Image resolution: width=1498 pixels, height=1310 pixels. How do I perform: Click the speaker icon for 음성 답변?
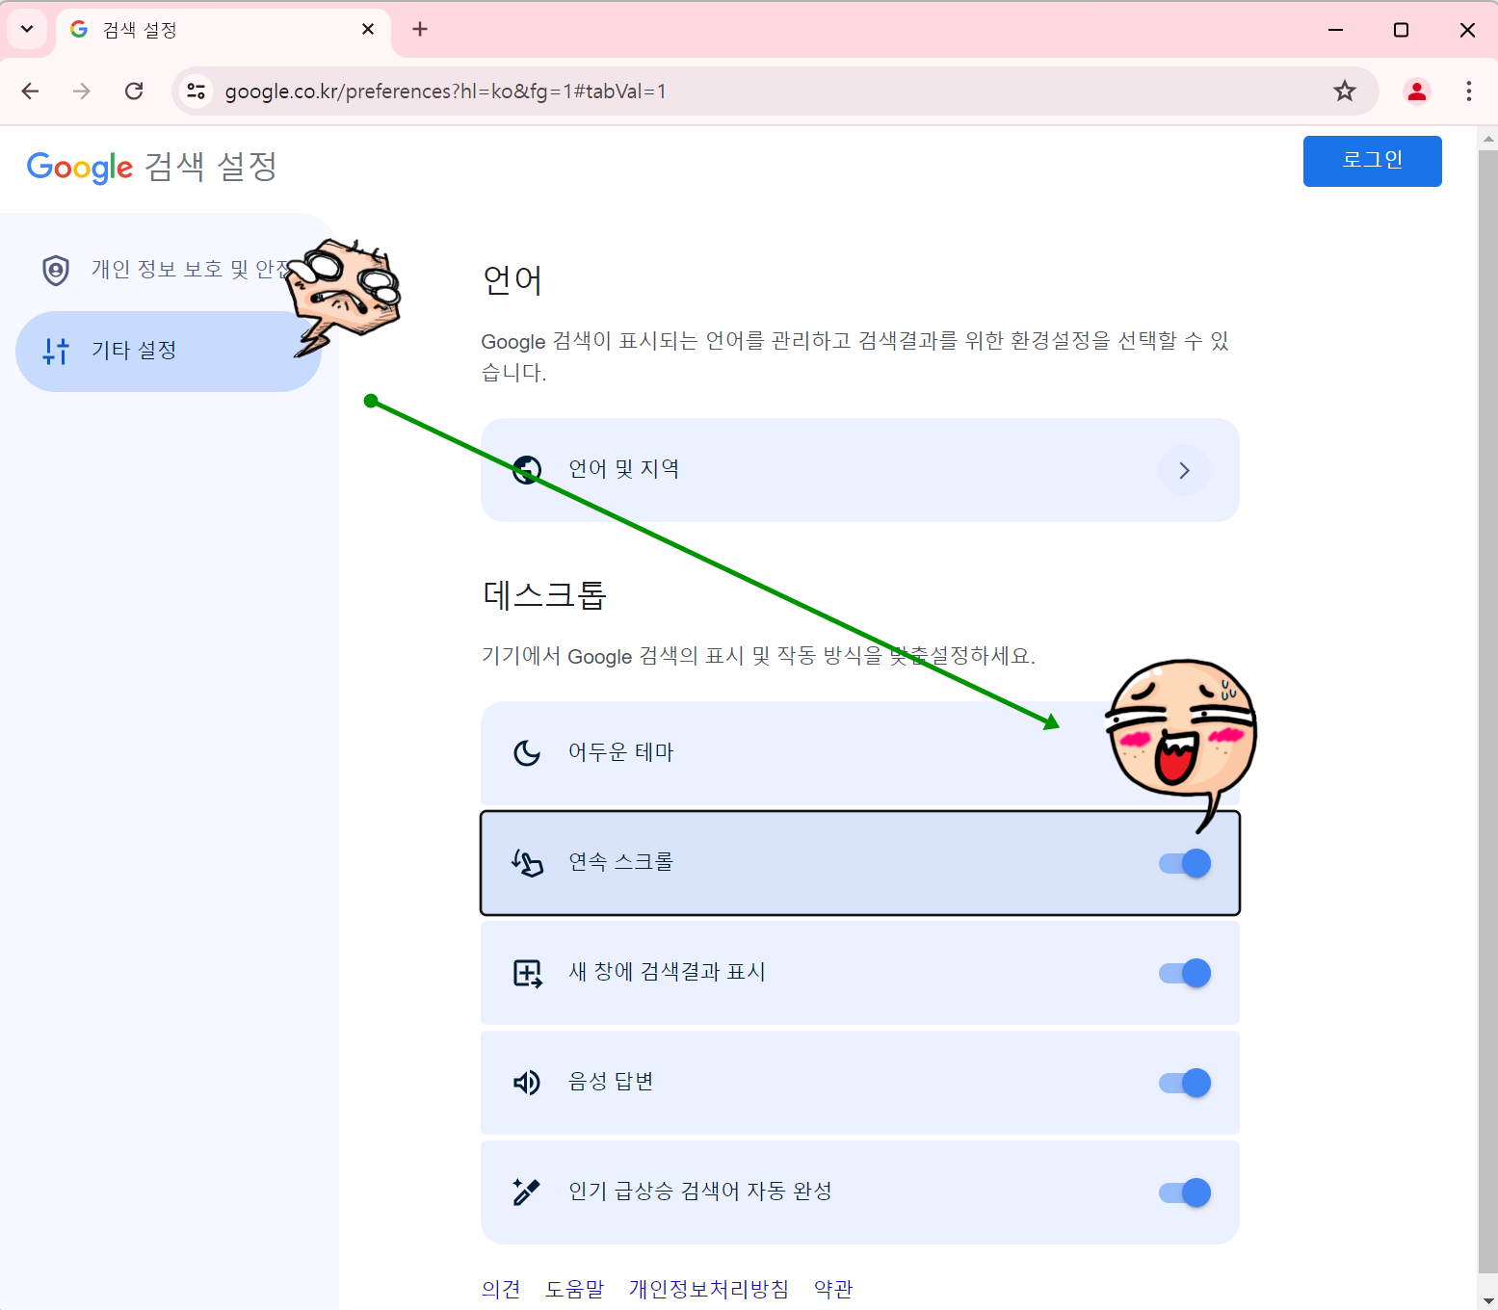point(526,1082)
